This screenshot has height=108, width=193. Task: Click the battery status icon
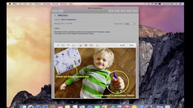click(160, 4)
